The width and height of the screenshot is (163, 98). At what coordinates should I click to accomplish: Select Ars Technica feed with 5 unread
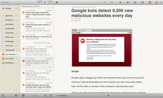coord(10,54)
